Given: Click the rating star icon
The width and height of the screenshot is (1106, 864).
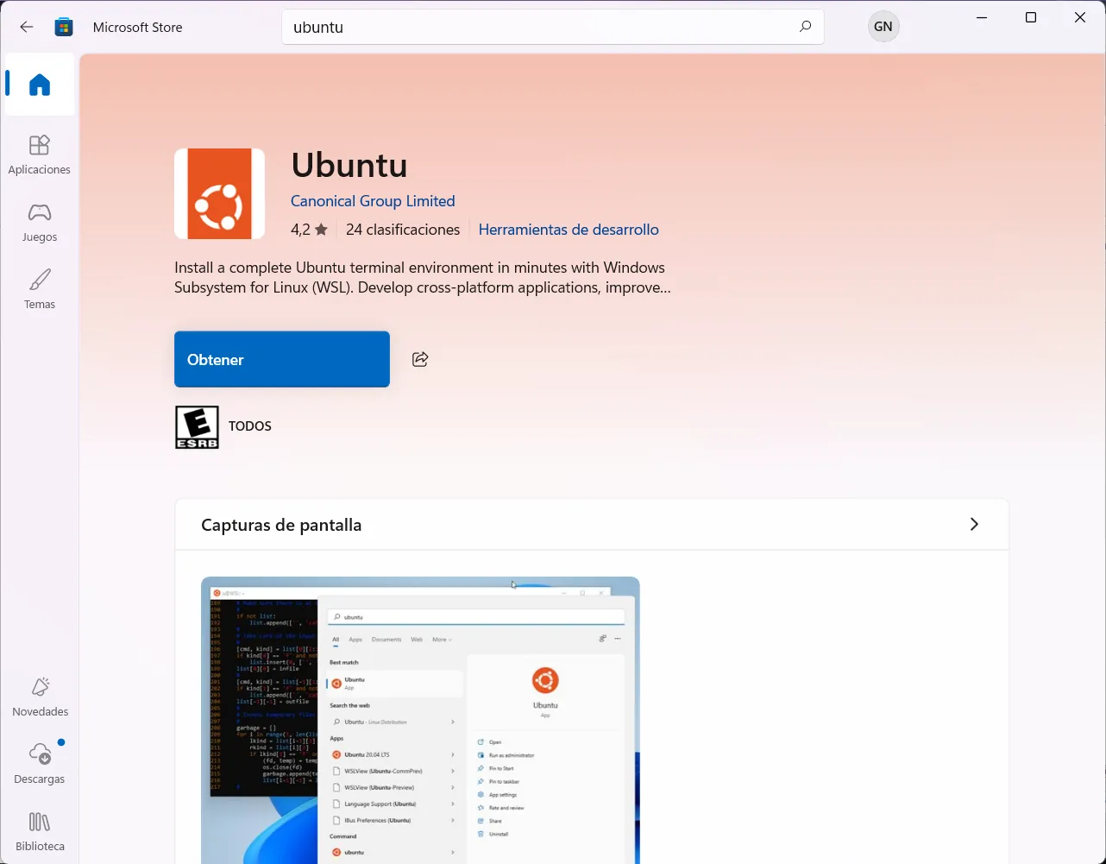Looking at the screenshot, I should (x=321, y=230).
